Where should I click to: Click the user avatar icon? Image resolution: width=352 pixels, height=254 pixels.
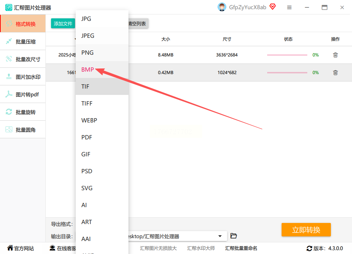(222, 7)
